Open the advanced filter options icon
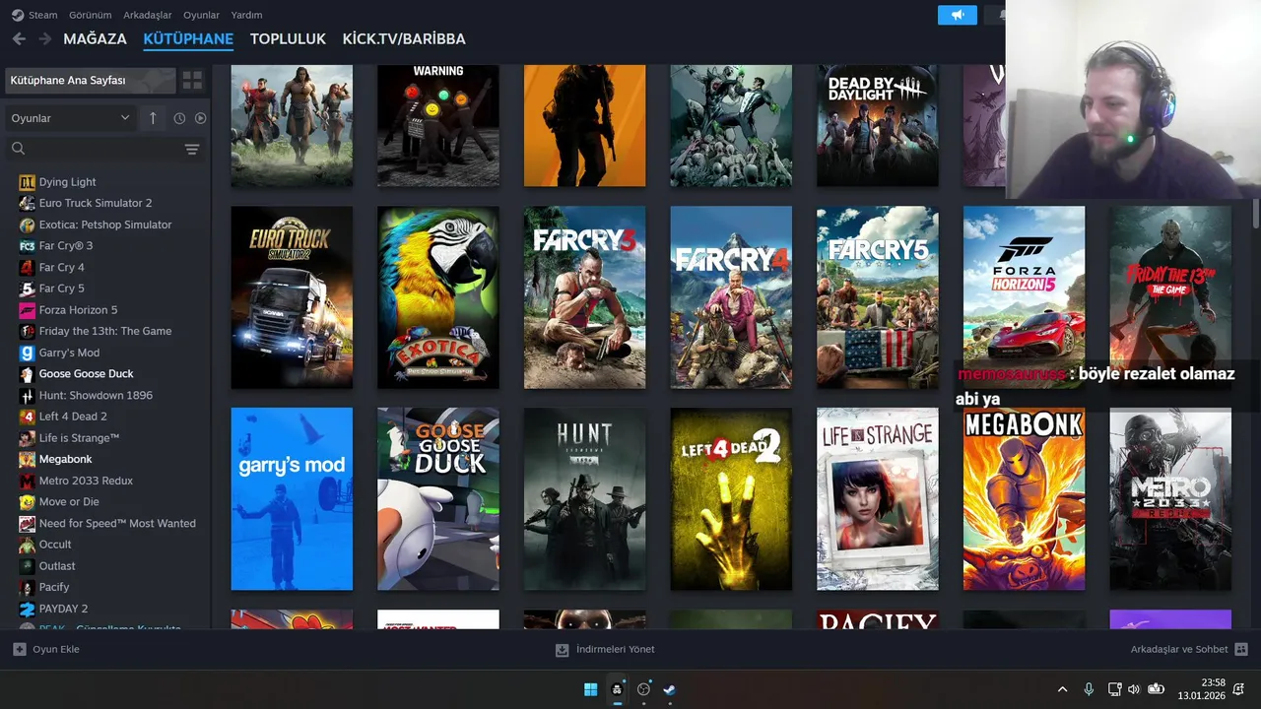The height and width of the screenshot is (709, 1261). (x=192, y=149)
